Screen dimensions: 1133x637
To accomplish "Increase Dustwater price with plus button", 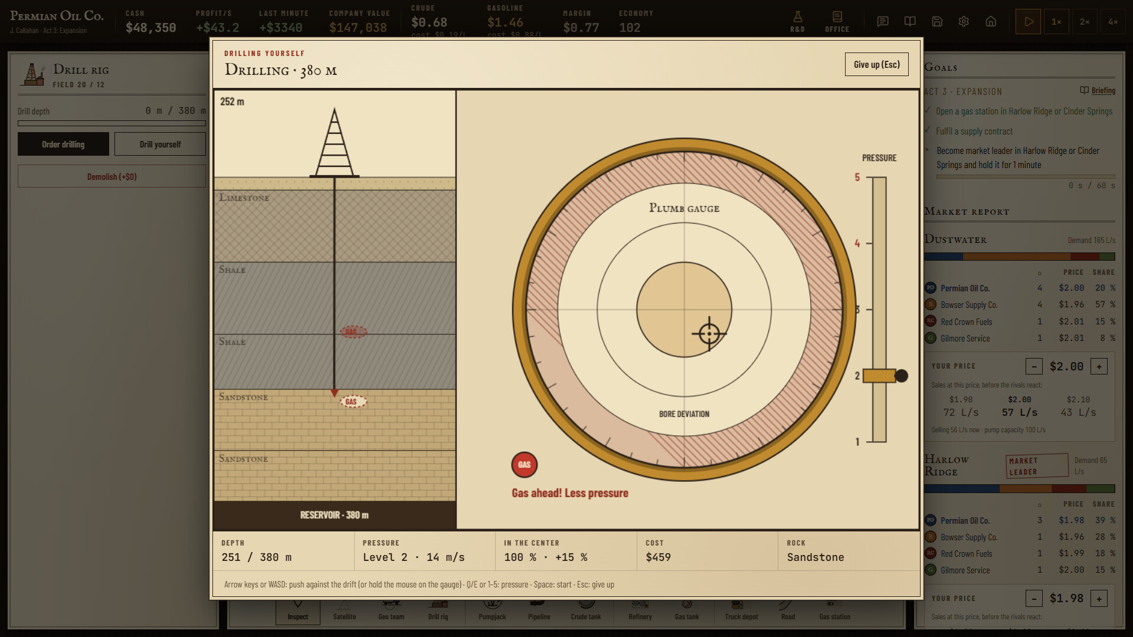I will click(x=1099, y=366).
